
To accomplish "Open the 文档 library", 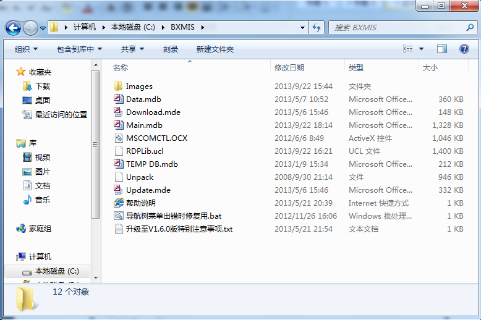I will (x=36, y=186).
